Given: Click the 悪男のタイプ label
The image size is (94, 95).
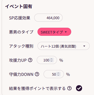Looking at the screenshot, I should tap(21, 32).
